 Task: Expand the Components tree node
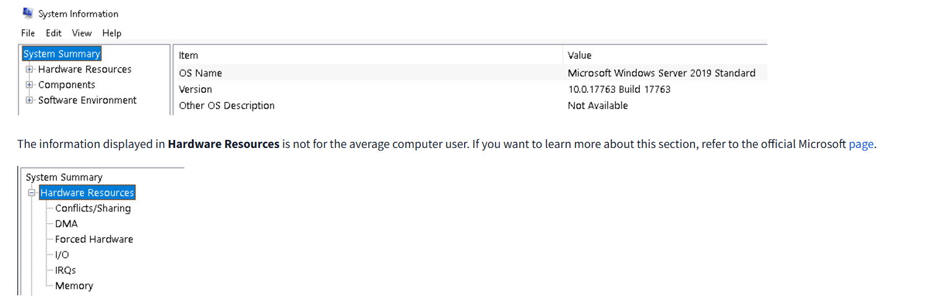tap(29, 85)
